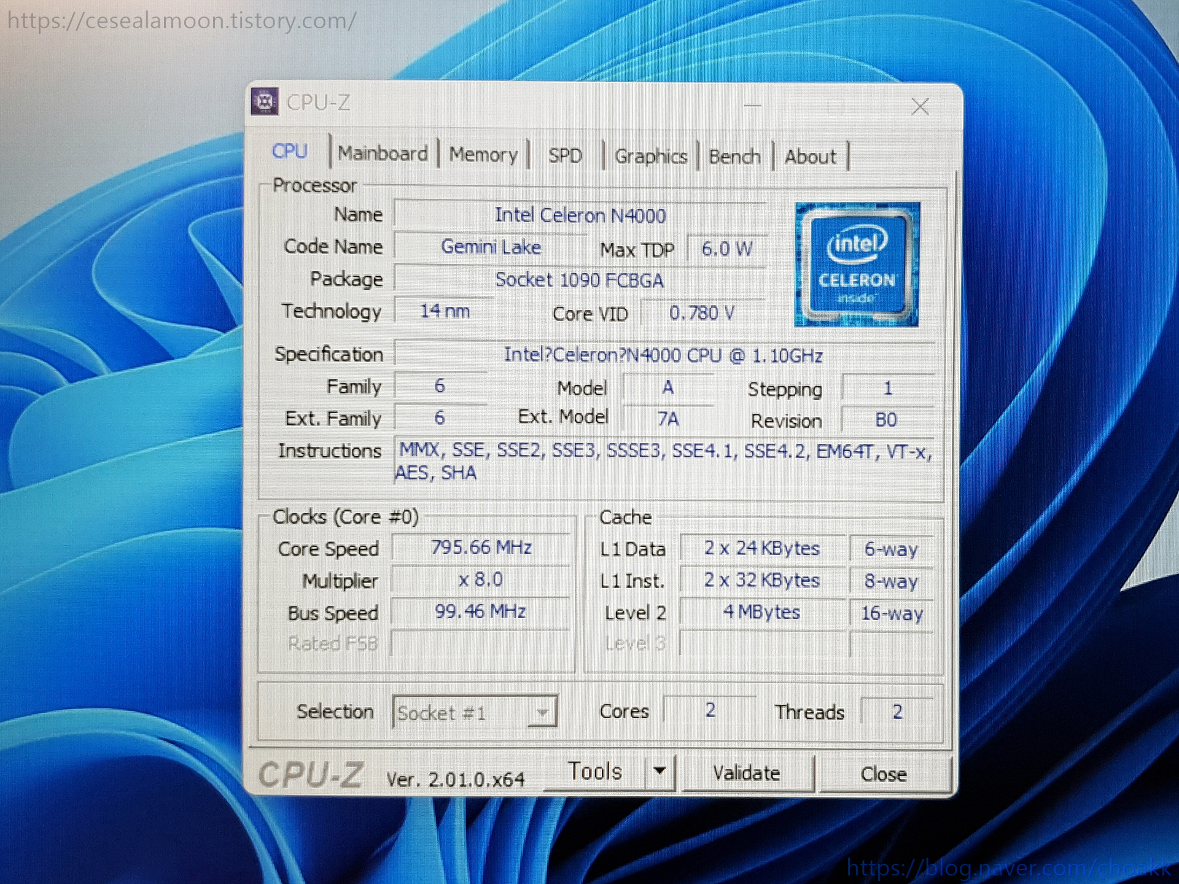Click the Intel Celeron inside logo
The image size is (1179, 884).
(857, 265)
